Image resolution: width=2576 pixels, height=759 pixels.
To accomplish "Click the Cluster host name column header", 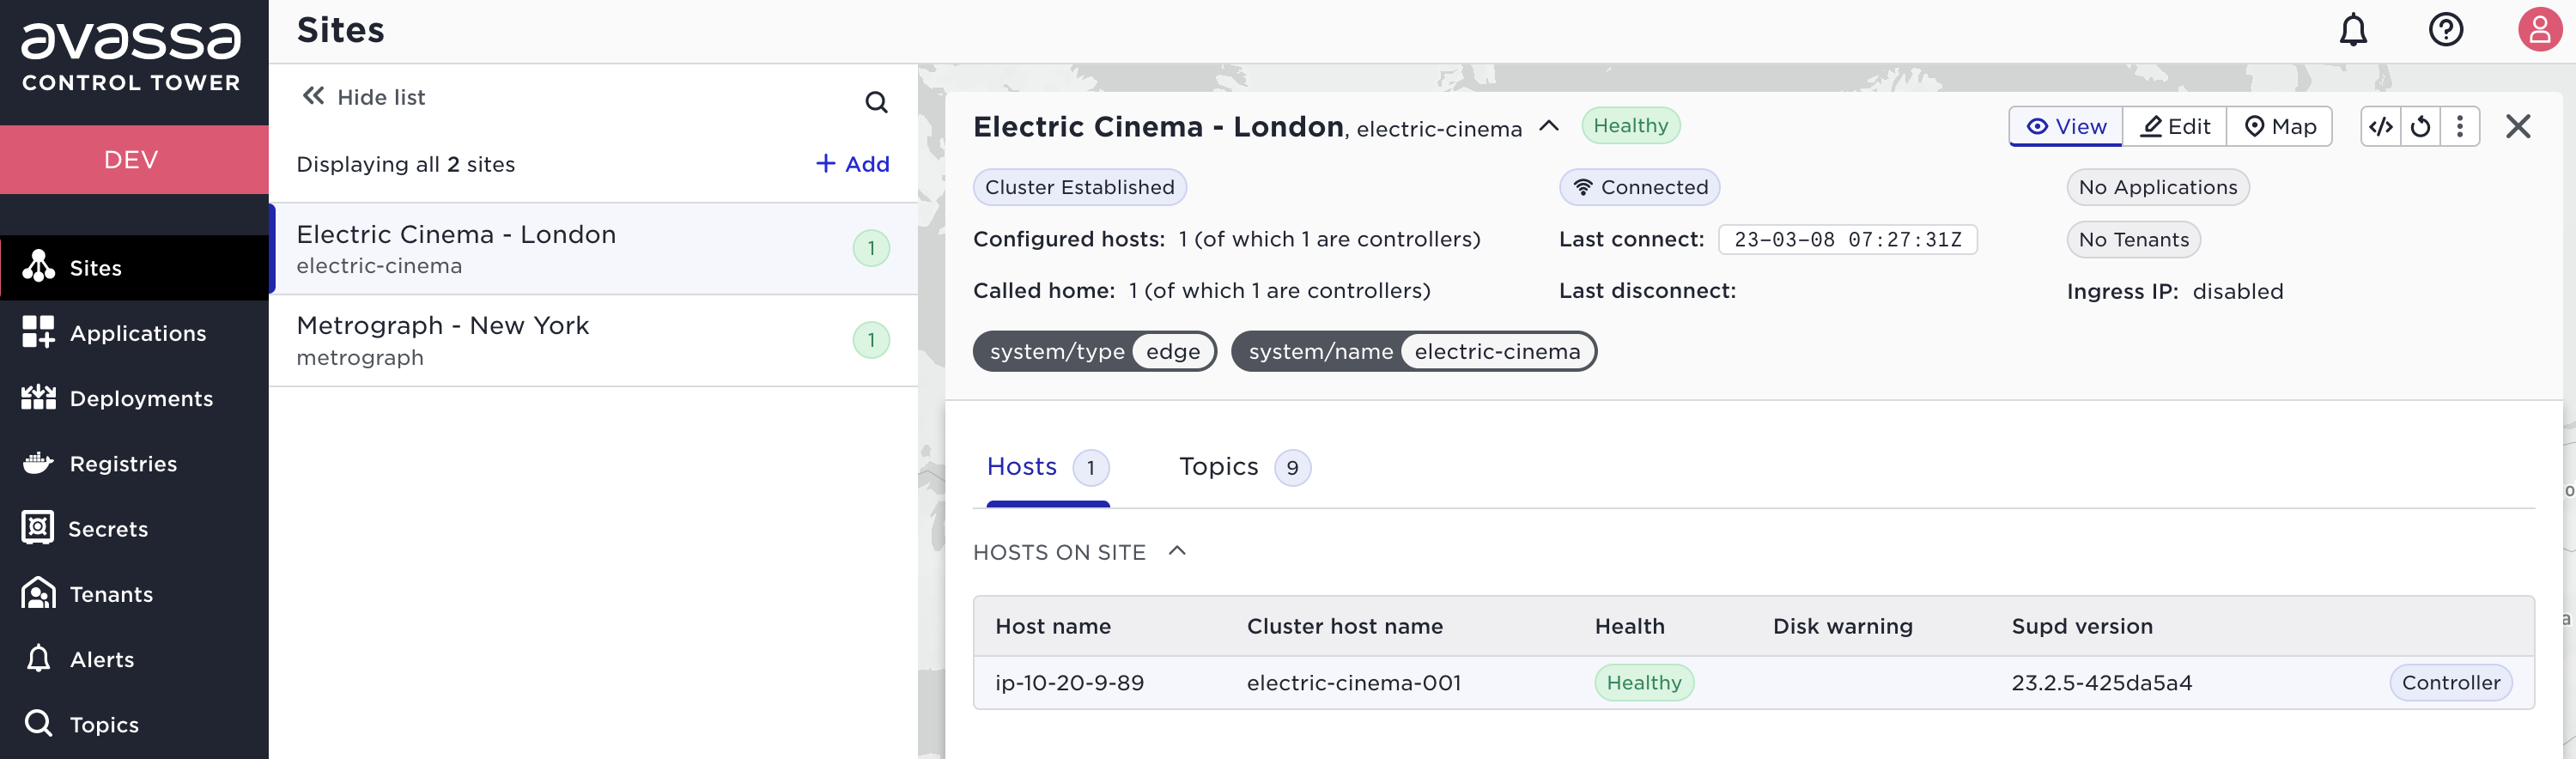I will pos(1344,626).
